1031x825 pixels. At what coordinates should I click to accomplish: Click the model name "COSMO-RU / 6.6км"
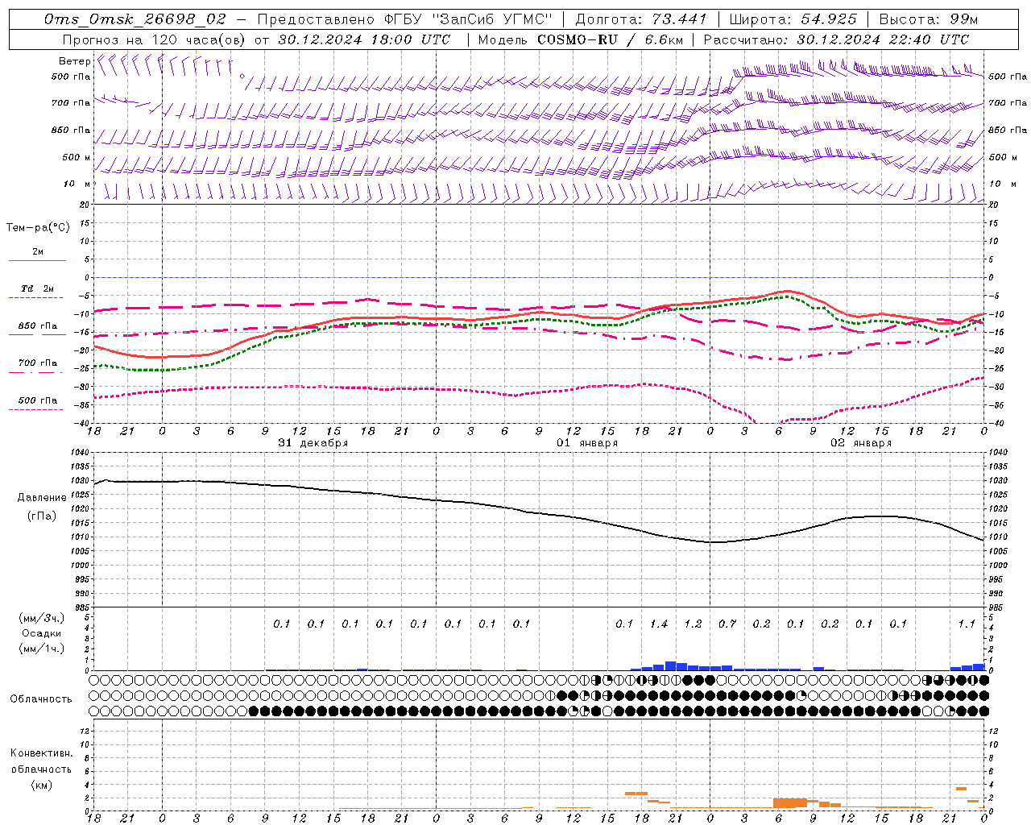[611, 39]
